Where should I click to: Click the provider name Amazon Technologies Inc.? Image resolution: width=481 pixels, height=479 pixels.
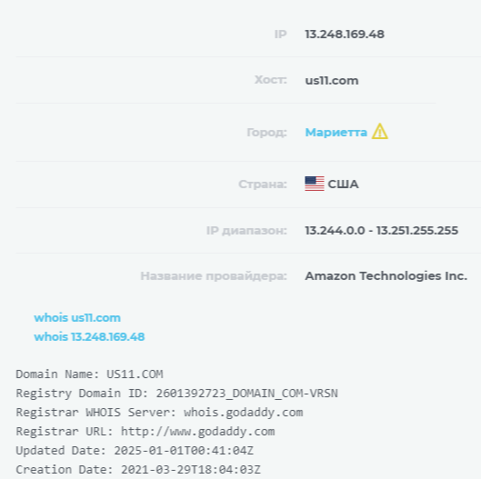click(x=386, y=276)
